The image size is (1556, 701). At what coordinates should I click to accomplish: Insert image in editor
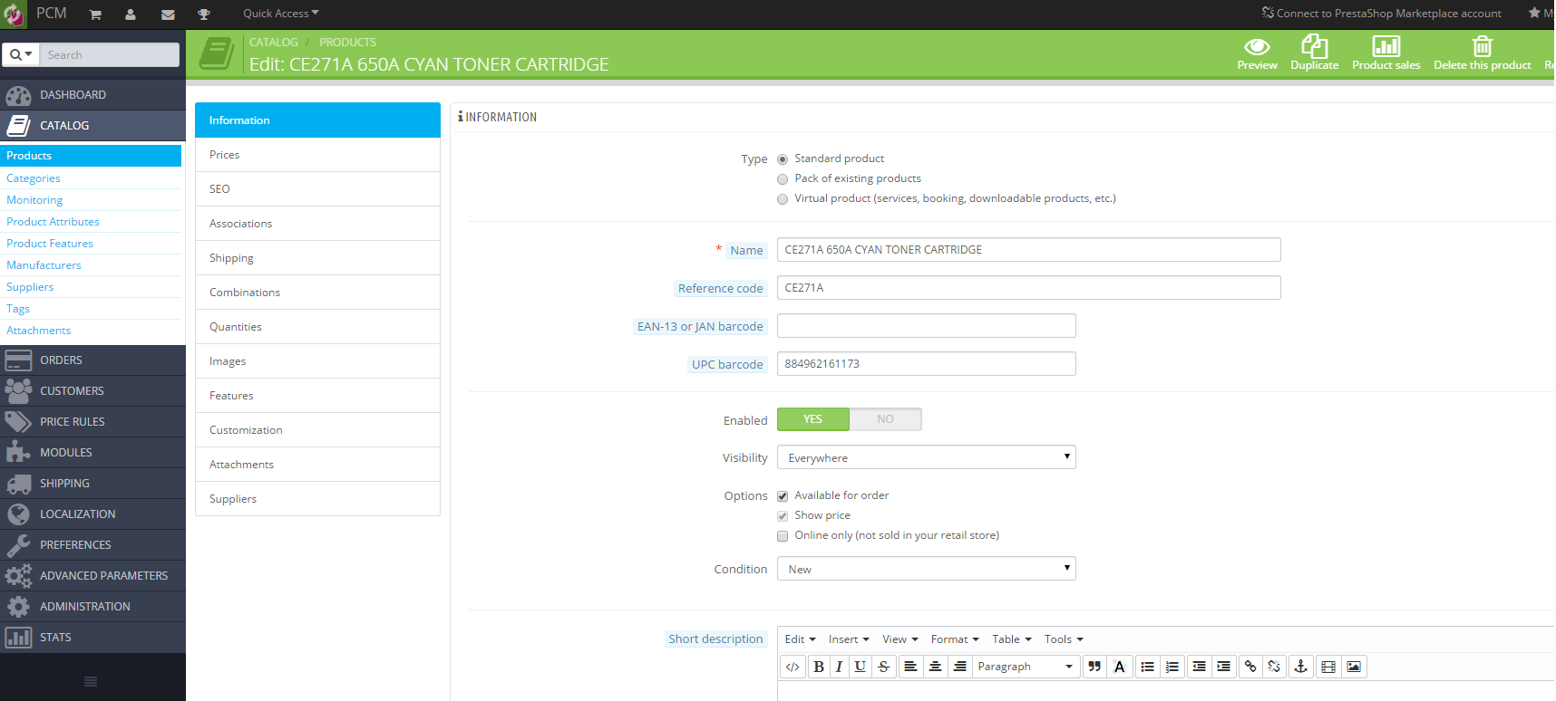click(x=1354, y=667)
